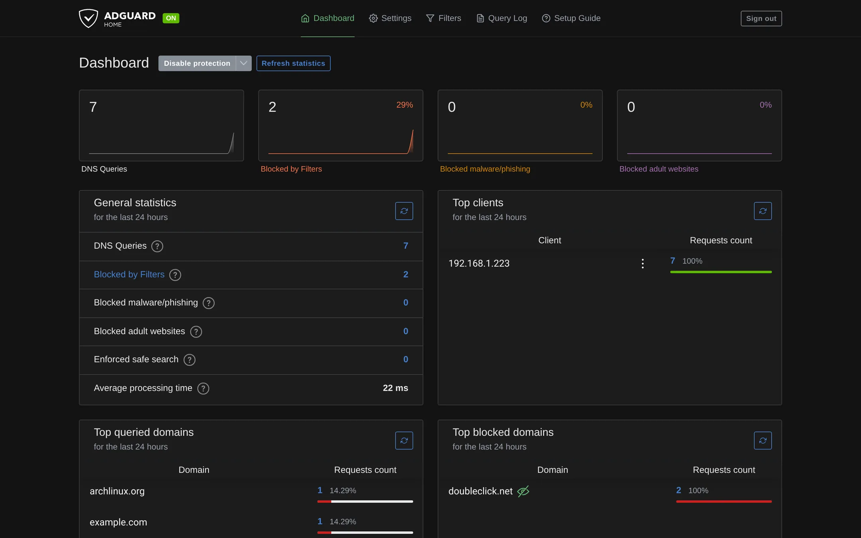
Task: Click the AdGuard Home shield logo
Action: (88, 18)
